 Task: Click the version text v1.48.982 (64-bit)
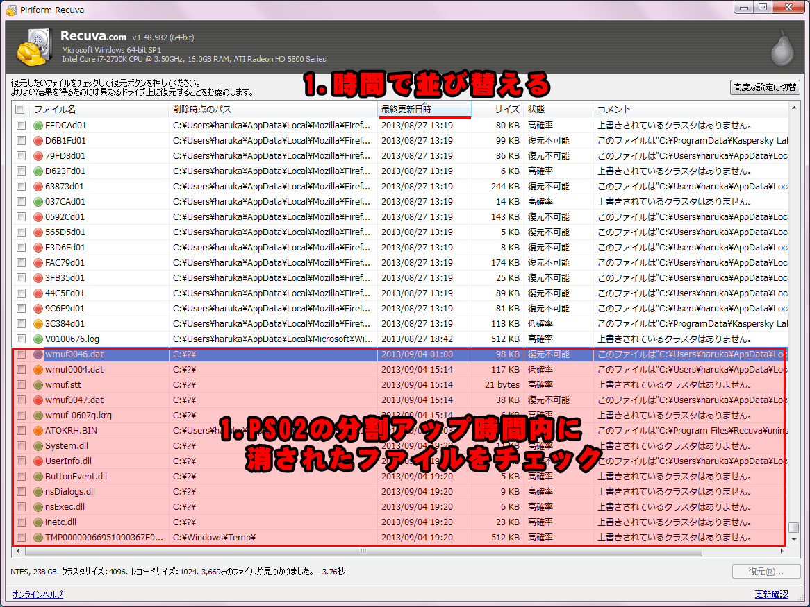click(x=163, y=37)
